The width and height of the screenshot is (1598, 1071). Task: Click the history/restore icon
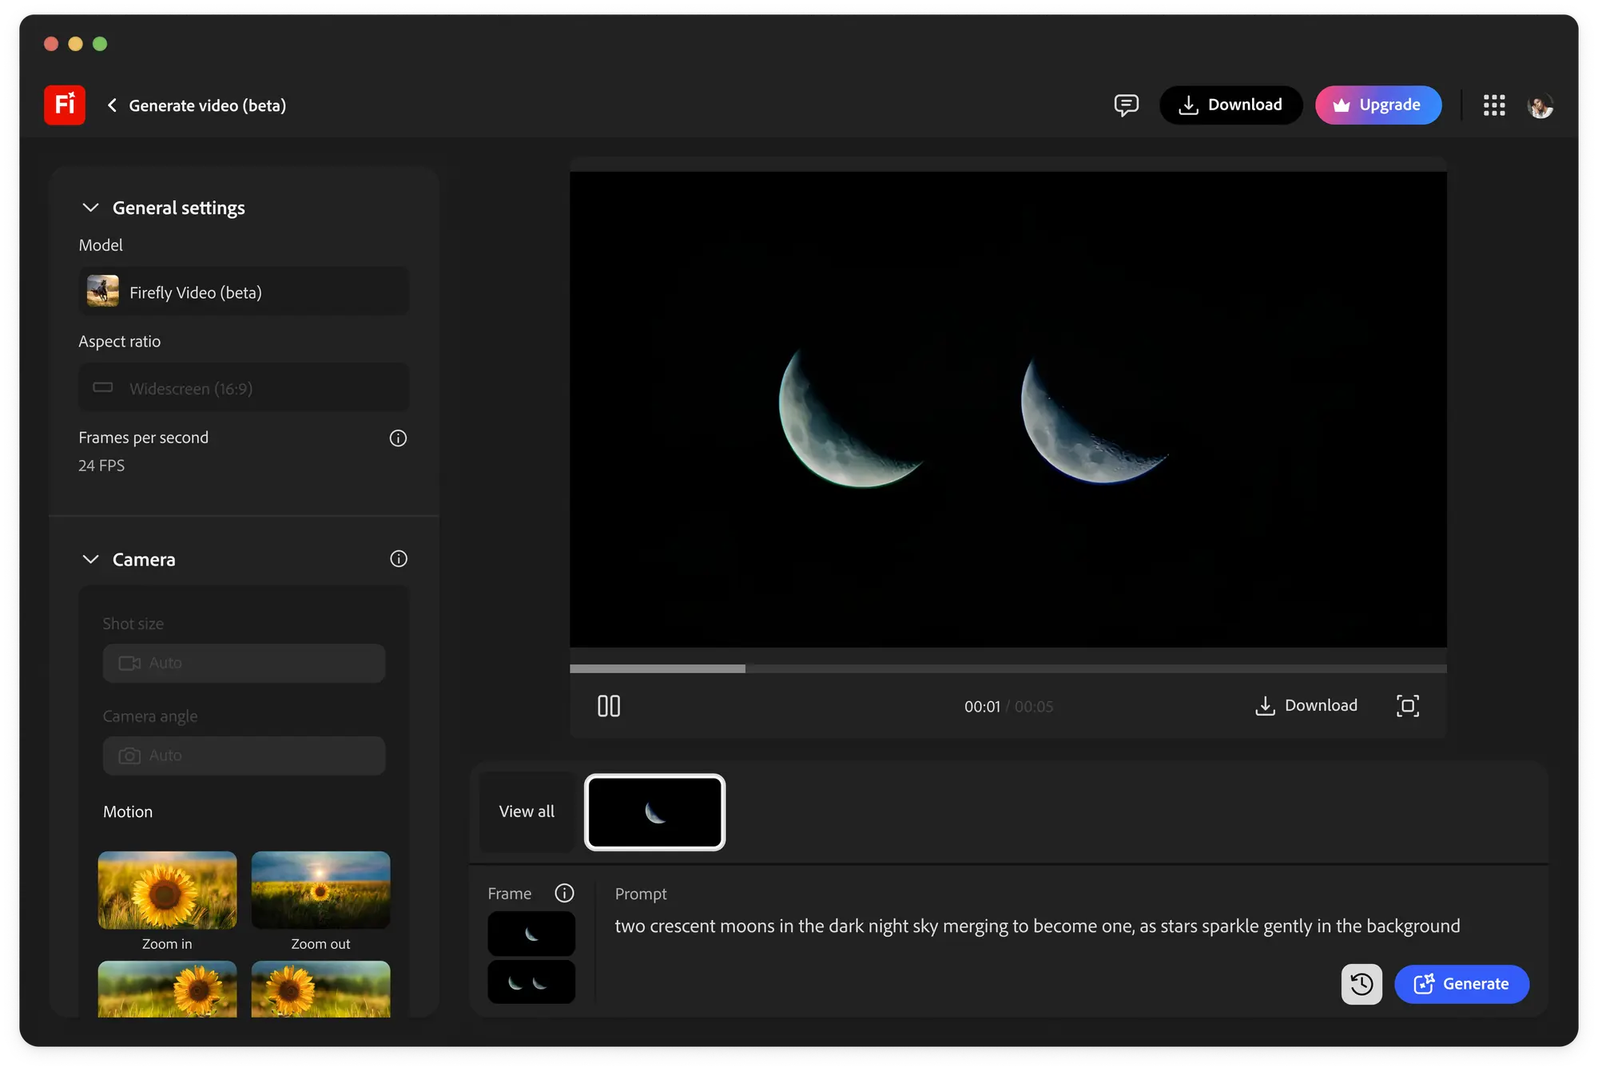pyautogui.click(x=1360, y=984)
